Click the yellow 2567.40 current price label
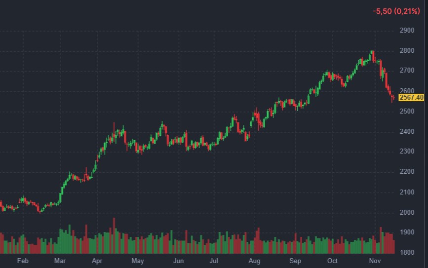The image size is (428, 268). click(411, 97)
